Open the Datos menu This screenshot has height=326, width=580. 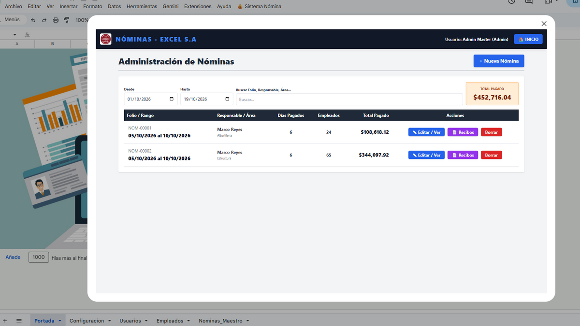(115, 6)
